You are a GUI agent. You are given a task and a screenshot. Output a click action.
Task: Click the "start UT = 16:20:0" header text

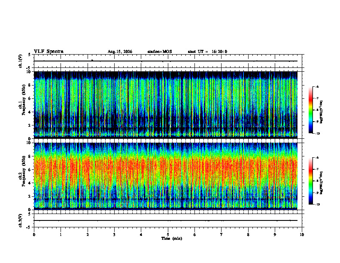click(207, 52)
